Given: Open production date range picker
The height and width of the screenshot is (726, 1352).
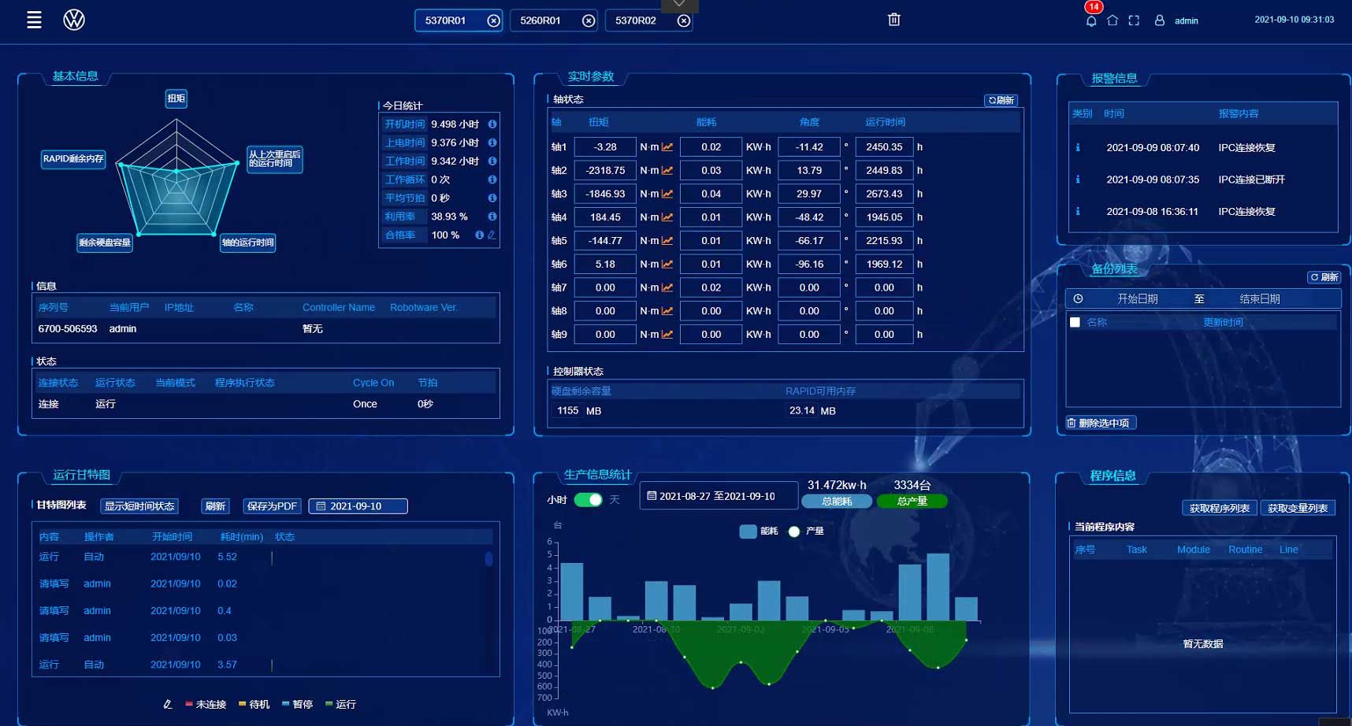Looking at the screenshot, I should point(718,496).
